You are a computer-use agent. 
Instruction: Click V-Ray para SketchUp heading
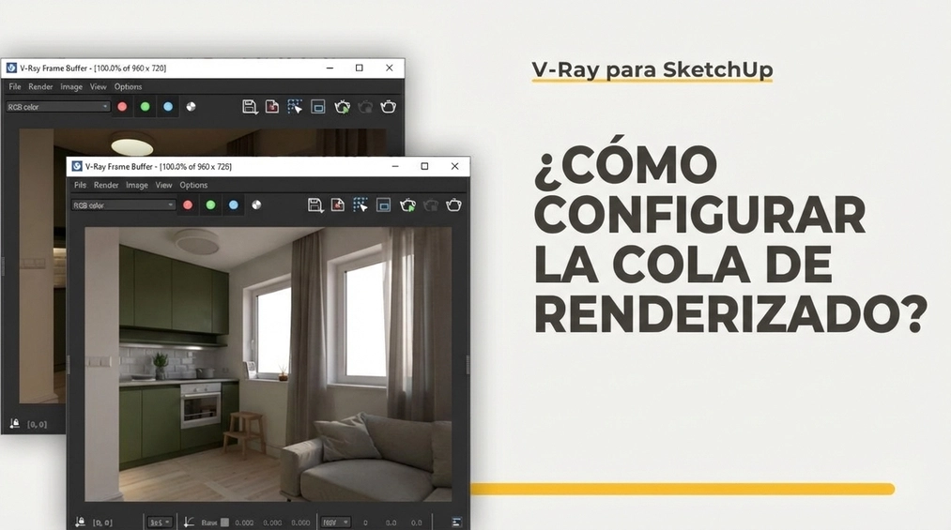point(652,69)
